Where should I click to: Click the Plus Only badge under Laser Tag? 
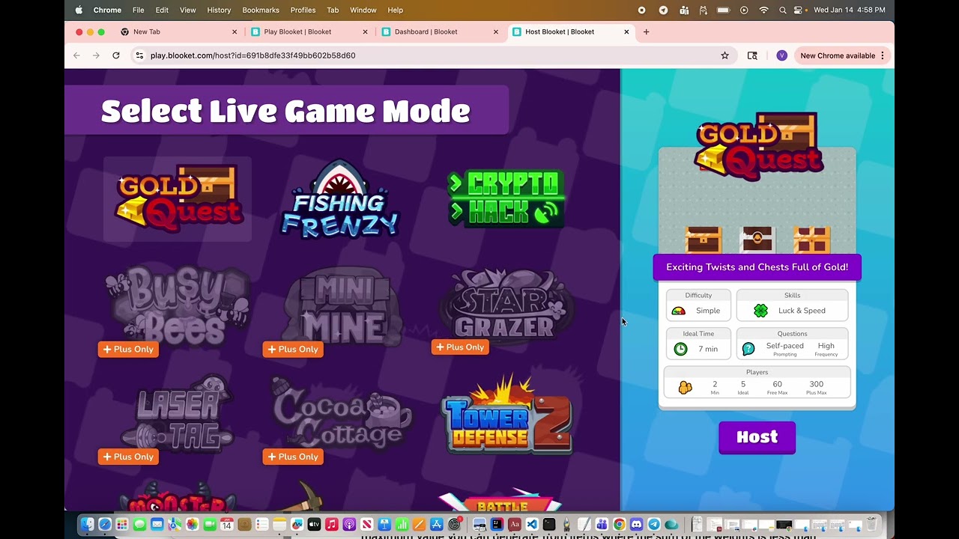(x=128, y=457)
